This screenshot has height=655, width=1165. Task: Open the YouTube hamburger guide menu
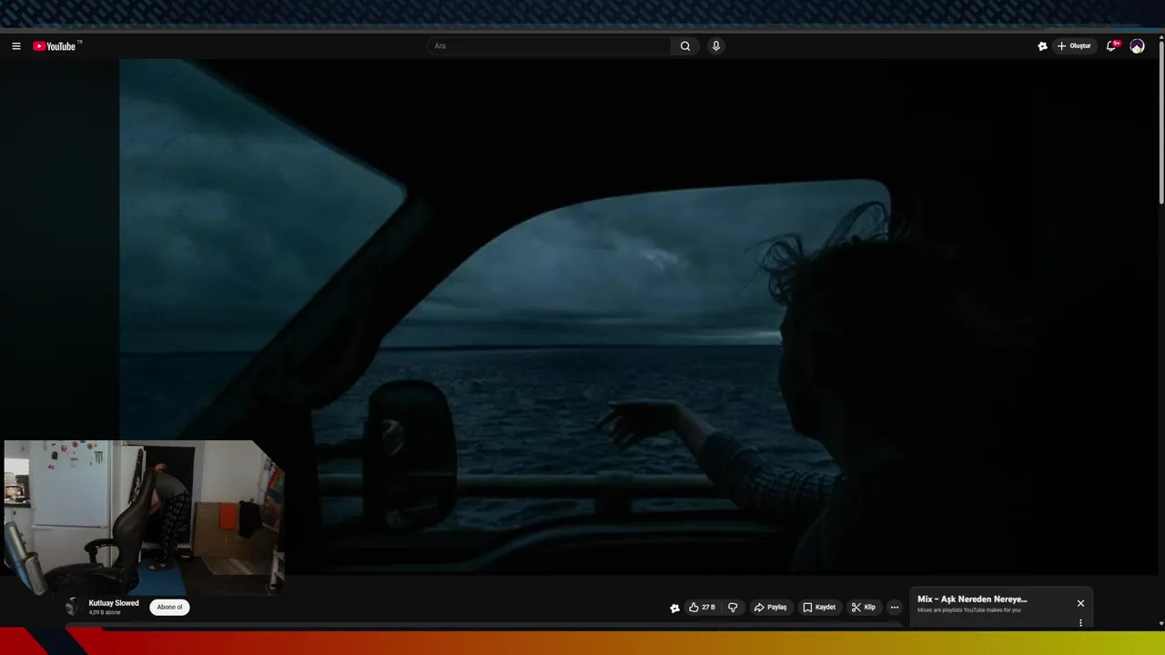[16, 46]
